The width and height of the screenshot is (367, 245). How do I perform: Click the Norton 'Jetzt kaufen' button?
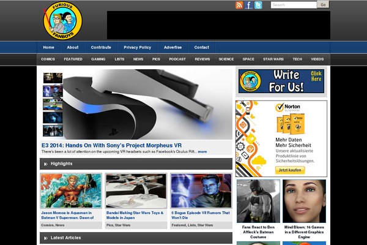(290, 170)
